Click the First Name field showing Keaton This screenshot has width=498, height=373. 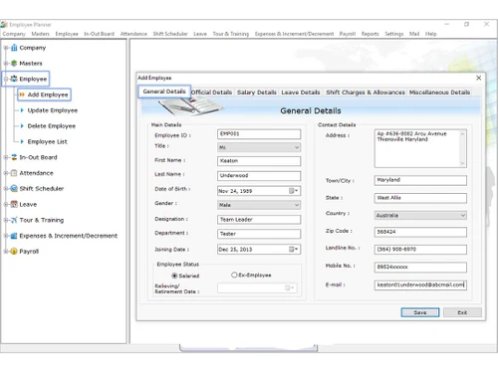259,161
